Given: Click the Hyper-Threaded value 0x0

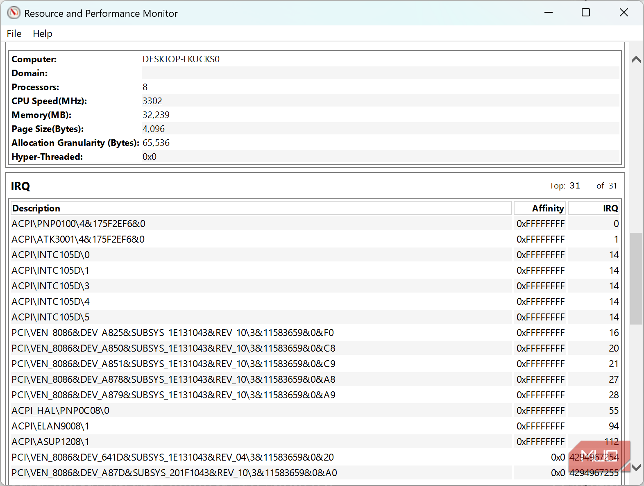Looking at the screenshot, I should pyautogui.click(x=150, y=157).
